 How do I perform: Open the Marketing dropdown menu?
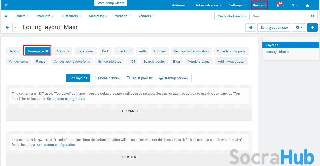pos(98,16)
